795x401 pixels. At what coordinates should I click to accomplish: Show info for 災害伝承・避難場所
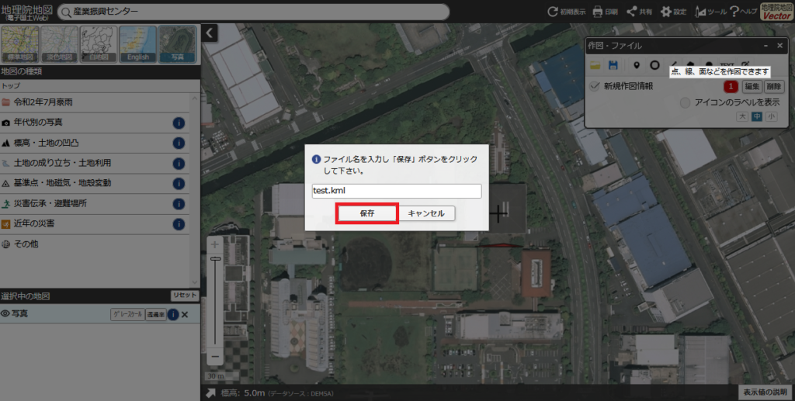pyautogui.click(x=179, y=204)
